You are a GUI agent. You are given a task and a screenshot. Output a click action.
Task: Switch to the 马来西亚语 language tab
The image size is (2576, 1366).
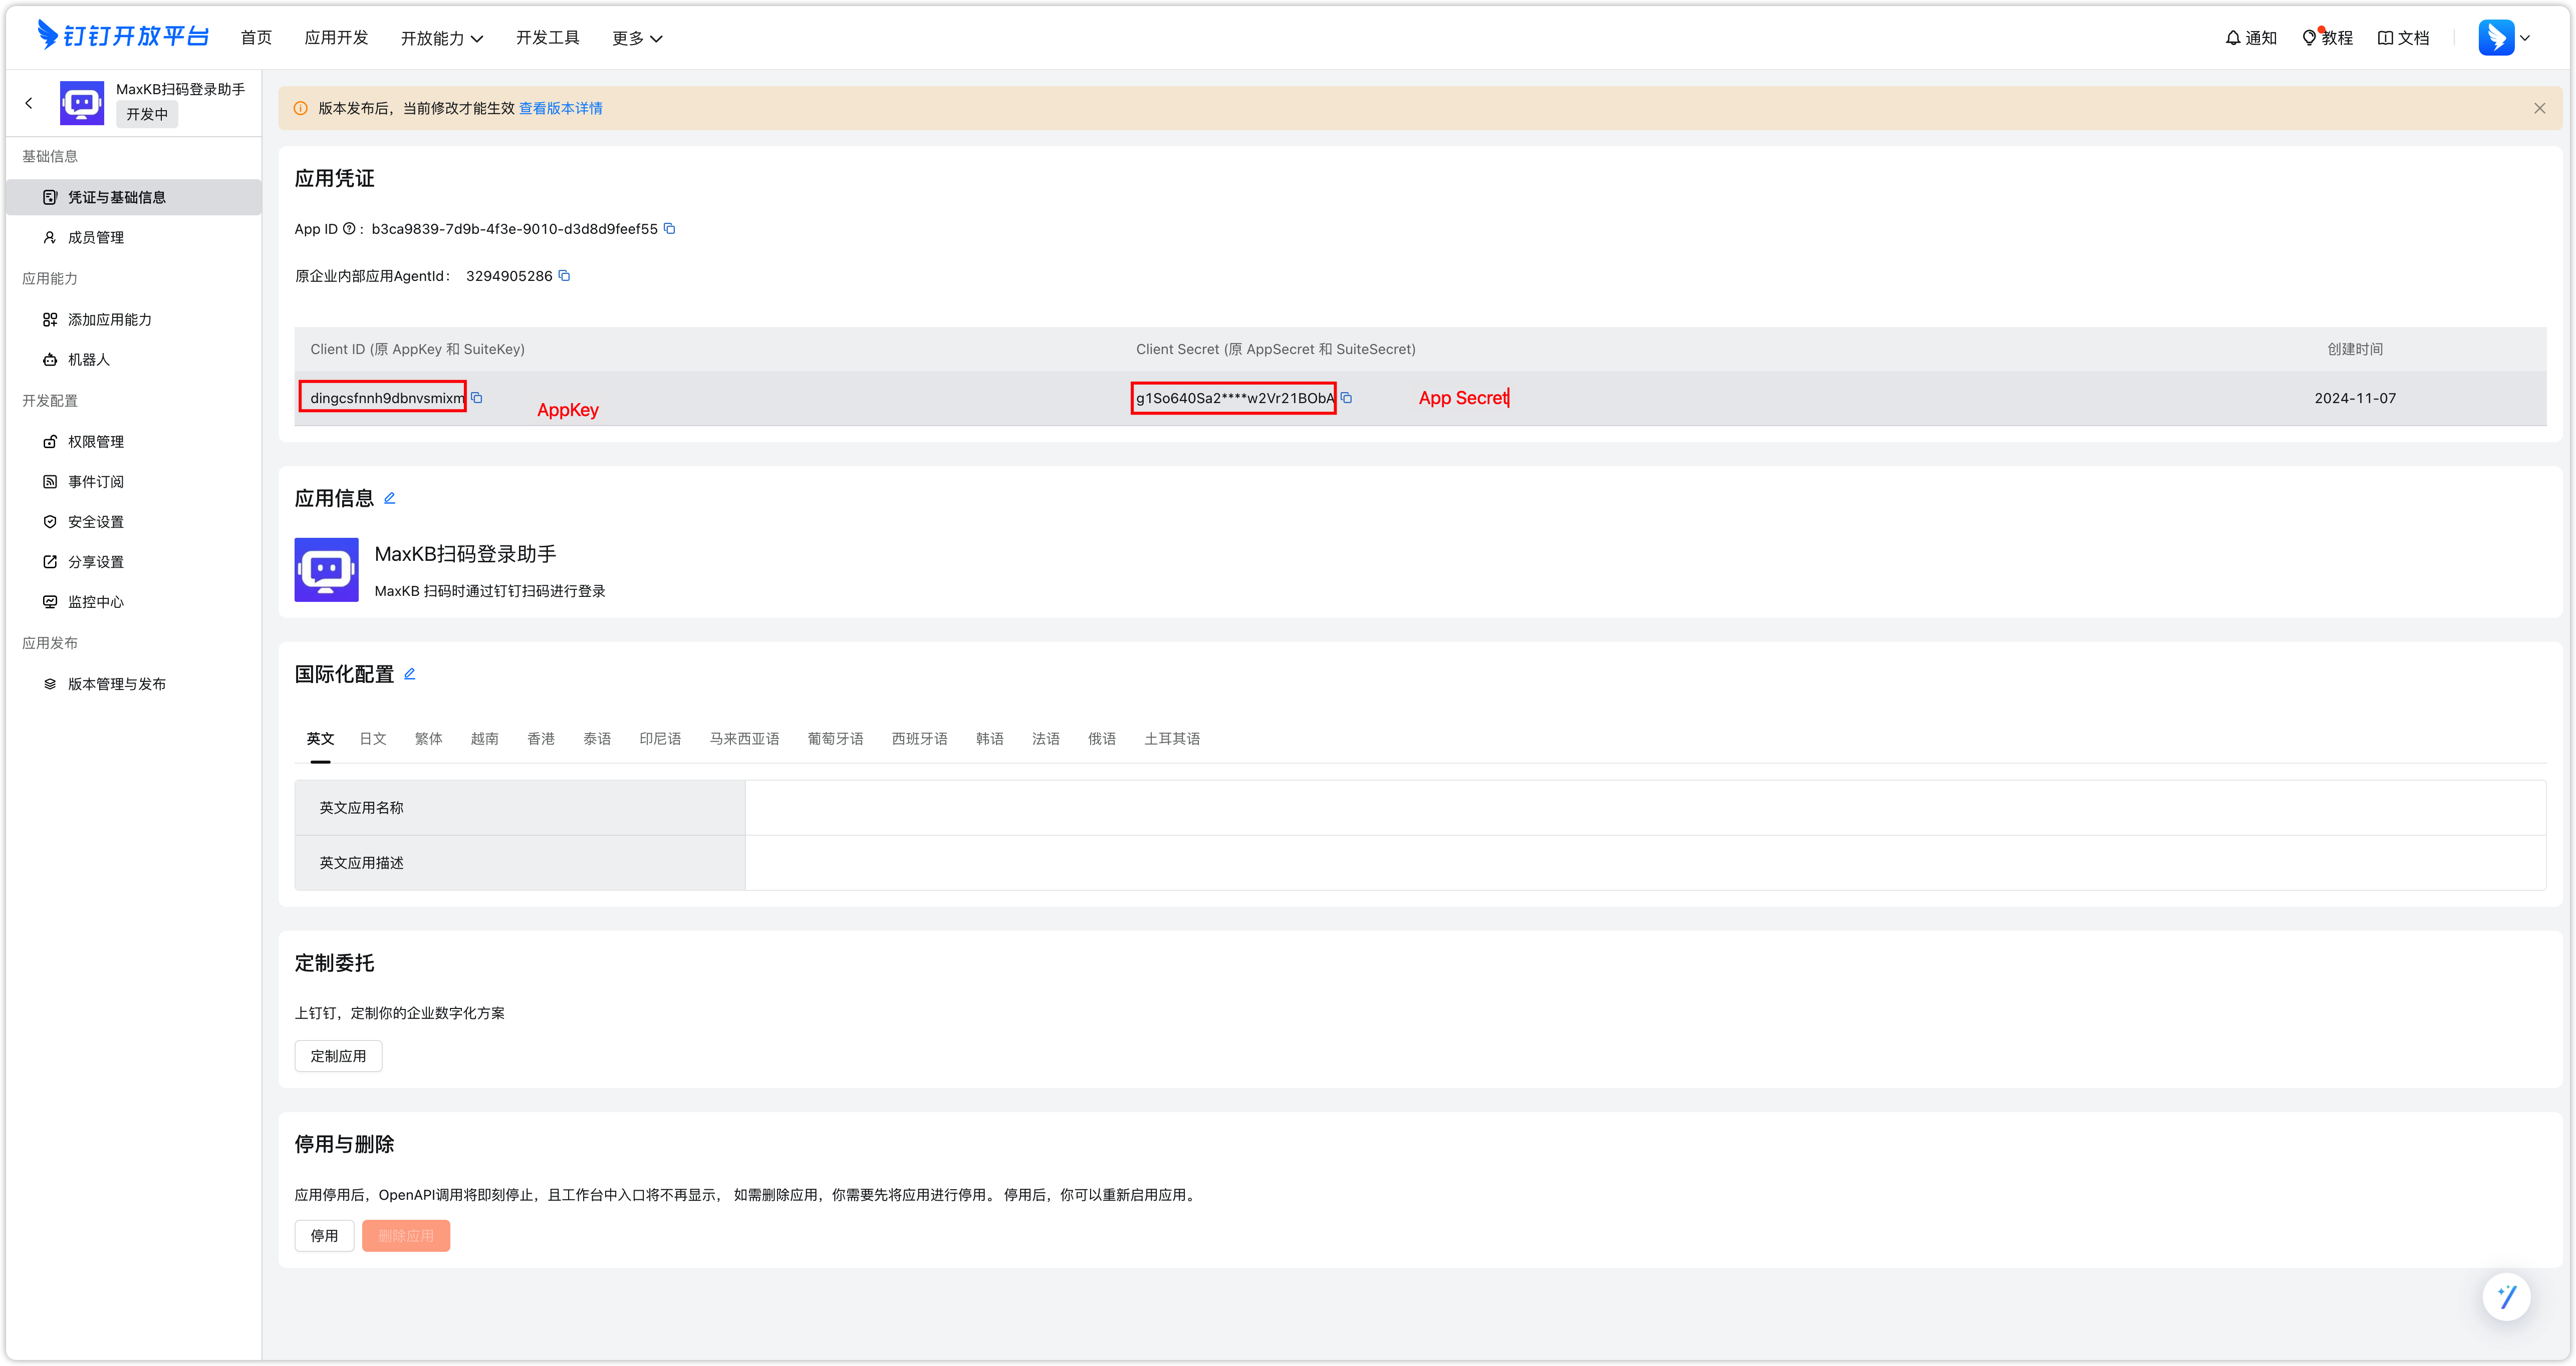(744, 739)
